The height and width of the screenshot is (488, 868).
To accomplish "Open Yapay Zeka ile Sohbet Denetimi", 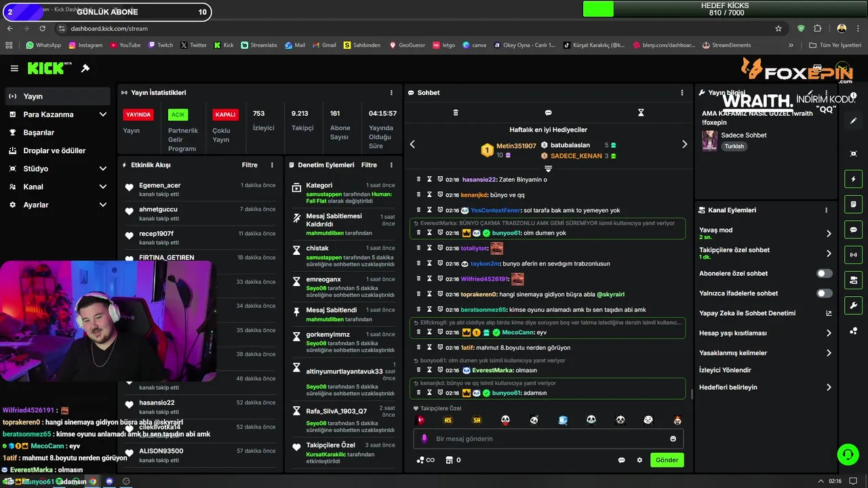I will [x=747, y=313].
